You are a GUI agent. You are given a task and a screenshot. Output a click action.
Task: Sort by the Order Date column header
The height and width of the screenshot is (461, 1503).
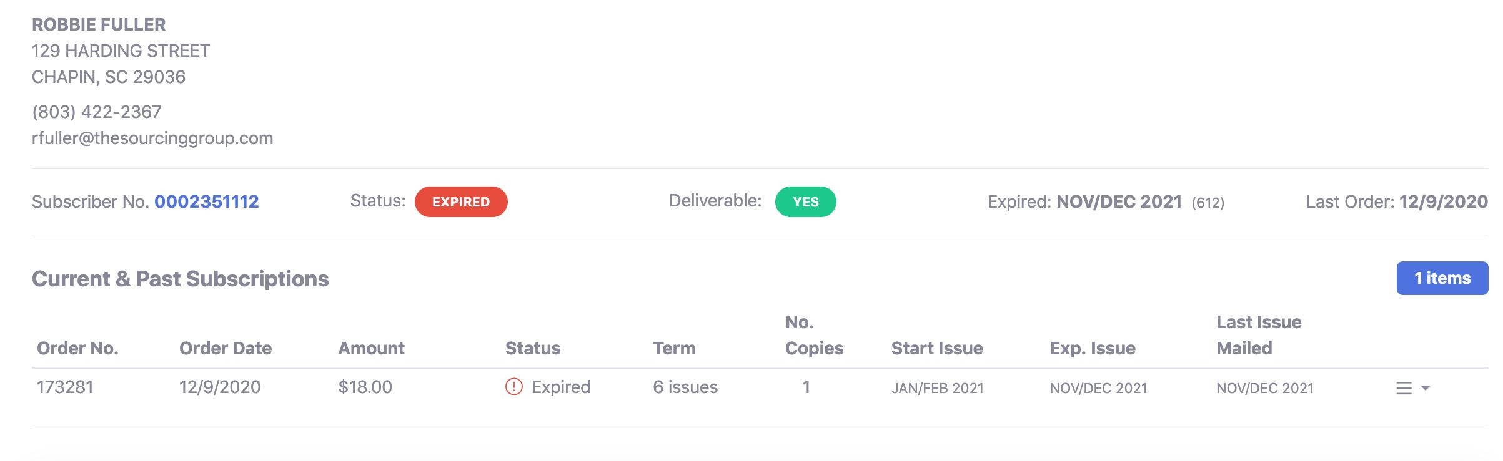point(225,348)
